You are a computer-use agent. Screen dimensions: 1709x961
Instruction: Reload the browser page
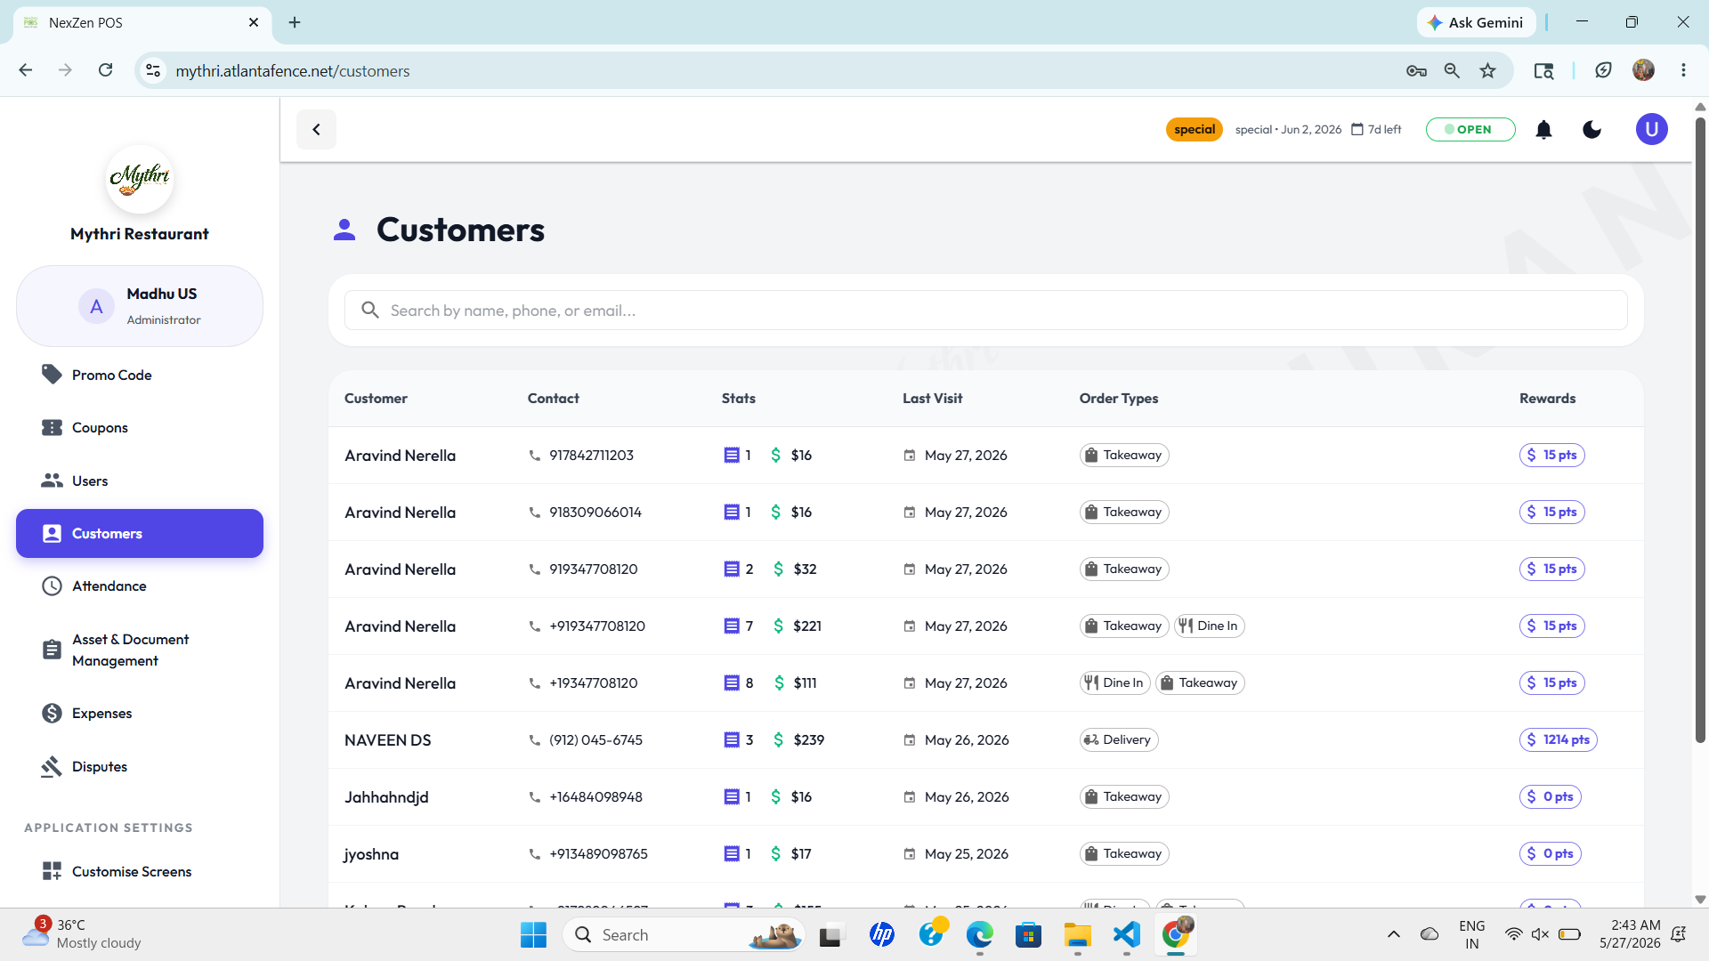coord(105,70)
